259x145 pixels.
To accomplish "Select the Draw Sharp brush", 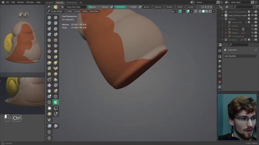I will click(56, 17).
